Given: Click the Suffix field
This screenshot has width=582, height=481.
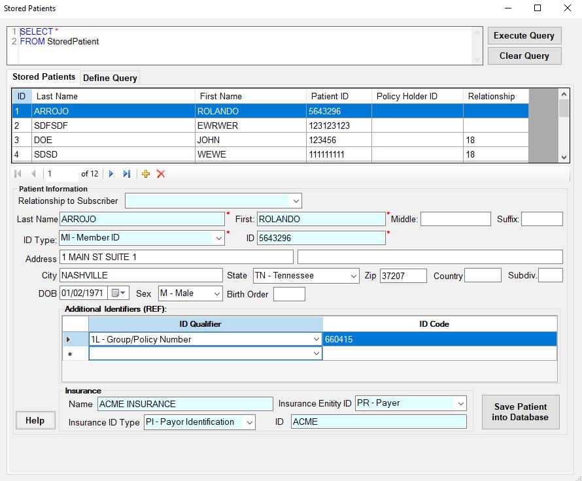Looking at the screenshot, I should [542, 219].
